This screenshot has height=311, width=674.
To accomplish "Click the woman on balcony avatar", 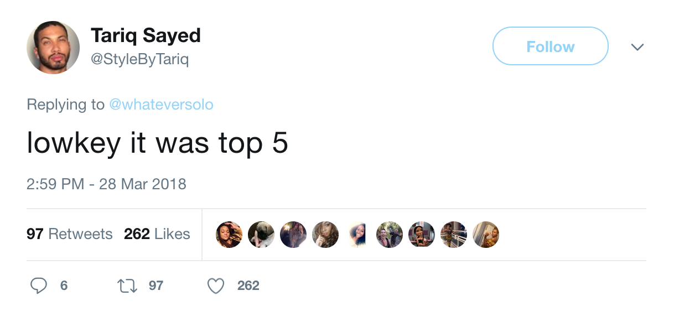I will point(454,235).
